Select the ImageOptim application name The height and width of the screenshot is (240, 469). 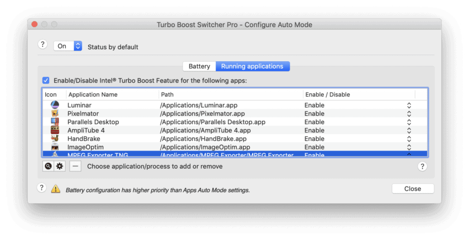coord(86,147)
